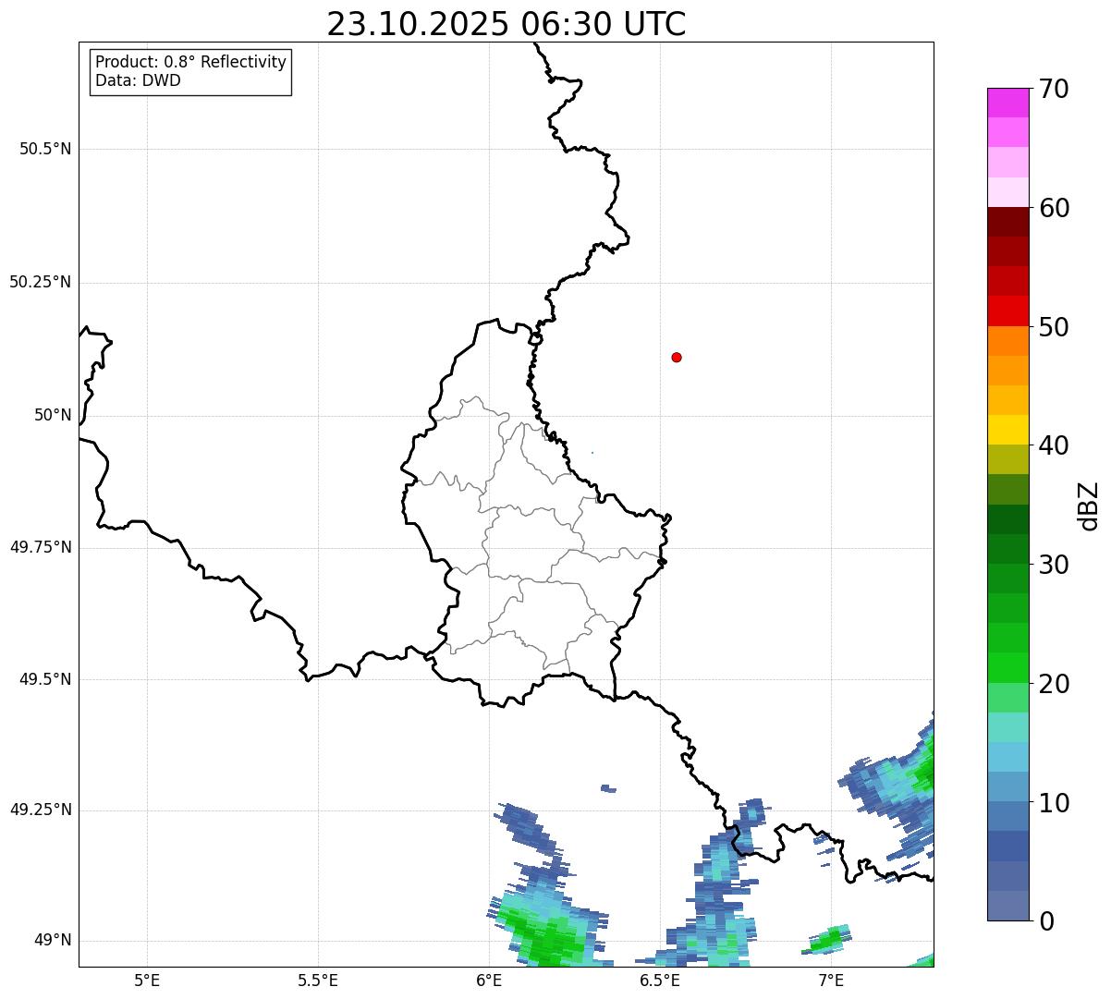
Task: Click the red station marker dot
Action: [677, 357]
